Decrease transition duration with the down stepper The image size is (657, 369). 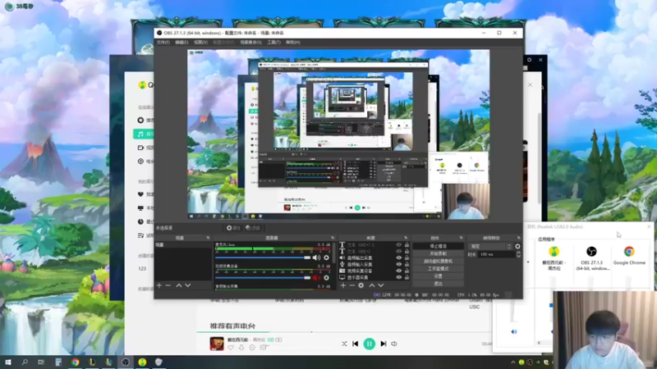pos(518,256)
